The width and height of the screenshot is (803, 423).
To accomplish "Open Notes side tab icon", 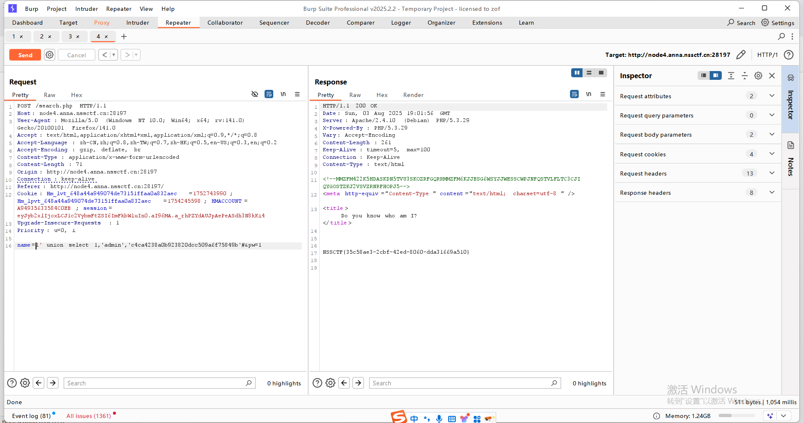I will tap(790, 145).
